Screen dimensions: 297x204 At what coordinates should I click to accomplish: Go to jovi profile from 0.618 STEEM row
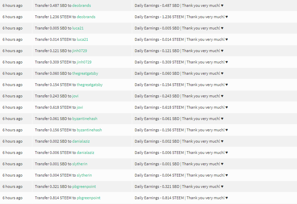(x=80, y=107)
